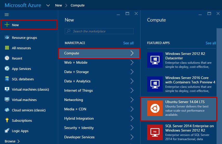This screenshot has width=222, height=144.
Task: Maximize the New blade
Action: coord(127,13)
